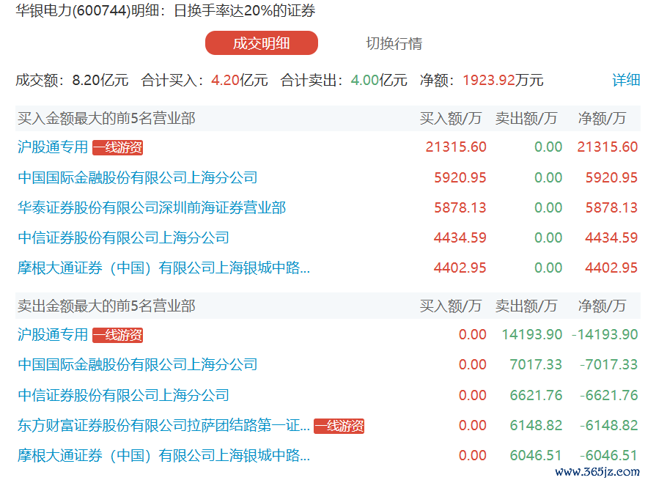Screen dimensions: 645x483
Task: Open 沪股通专用 in the buy list
Action: (x=53, y=147)
